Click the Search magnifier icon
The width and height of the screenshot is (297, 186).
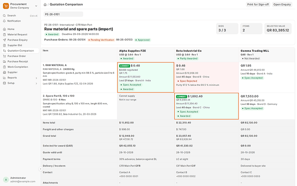click(4, 16)
